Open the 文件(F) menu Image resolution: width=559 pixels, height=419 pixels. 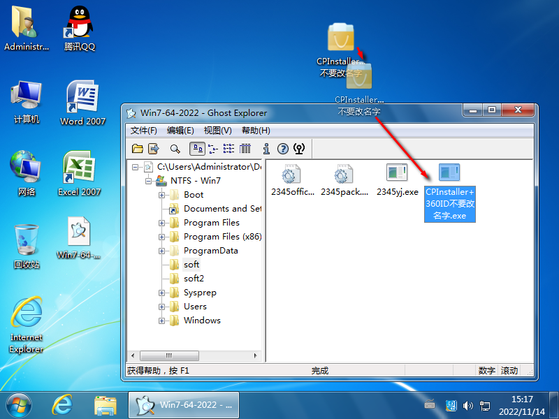(144, 131)
